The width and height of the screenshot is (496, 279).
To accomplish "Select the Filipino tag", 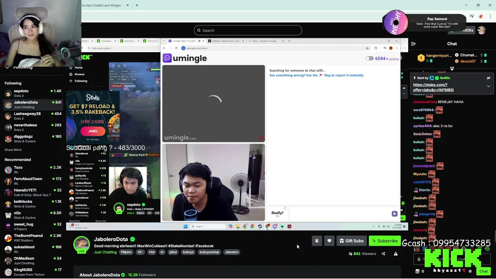I will coord(126,252).
